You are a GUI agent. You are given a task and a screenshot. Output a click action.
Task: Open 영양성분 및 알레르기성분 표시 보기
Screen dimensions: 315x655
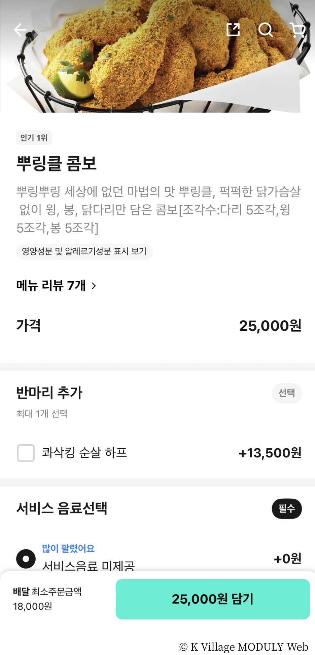[x=84, y=251]
